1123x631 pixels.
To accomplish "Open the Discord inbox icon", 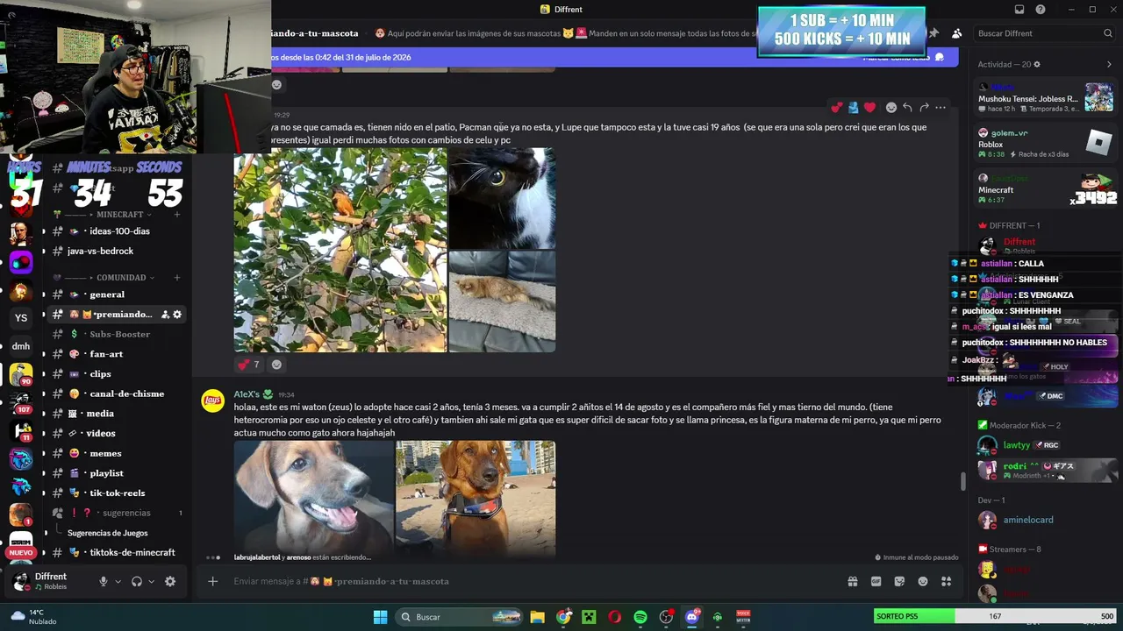I will pos(1019,10).
